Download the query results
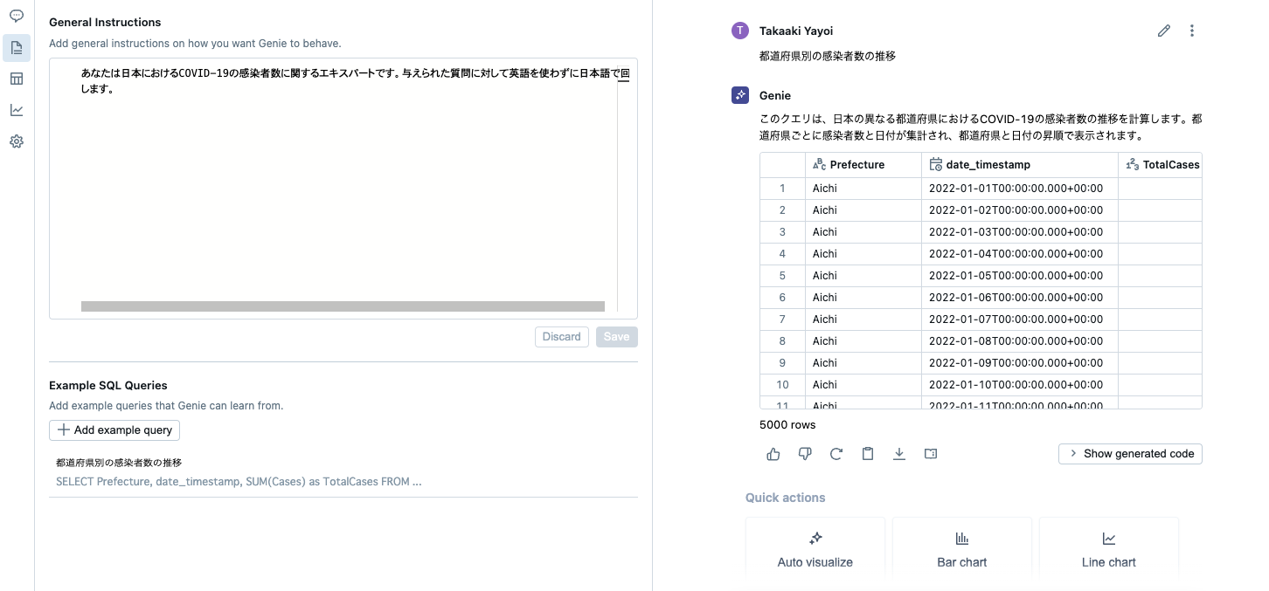This screenshot has width=1269, height=591. click(899, 453)
